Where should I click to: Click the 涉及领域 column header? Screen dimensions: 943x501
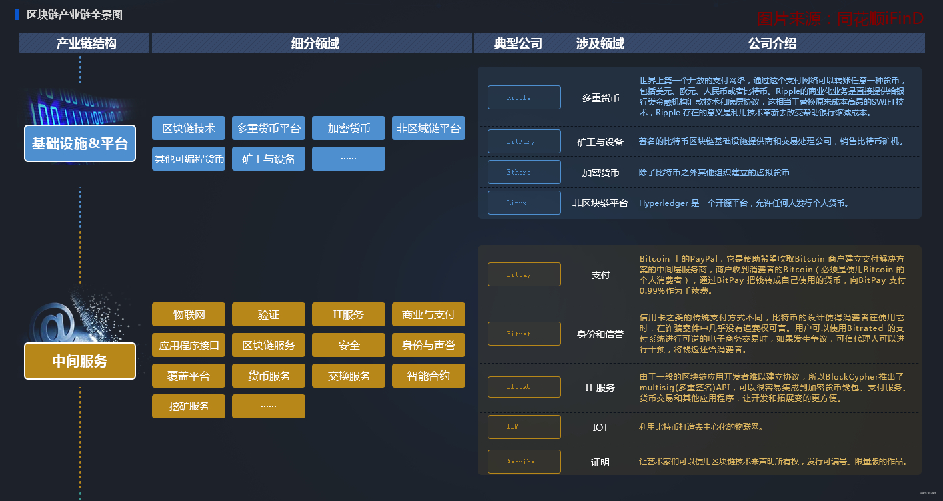point(600,44)
